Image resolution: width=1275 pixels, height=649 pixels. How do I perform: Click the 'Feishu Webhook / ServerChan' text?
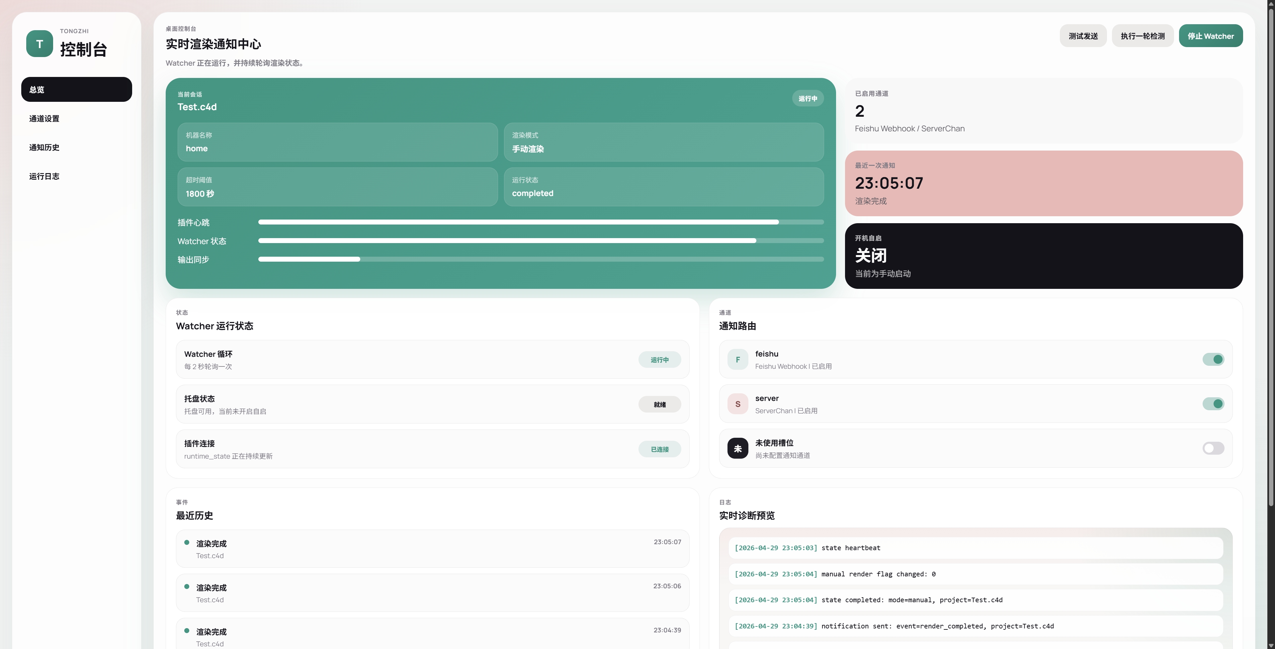[910, 129]
